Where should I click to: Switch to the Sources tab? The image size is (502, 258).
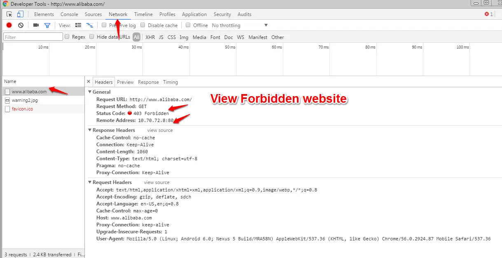pos(93,14)
